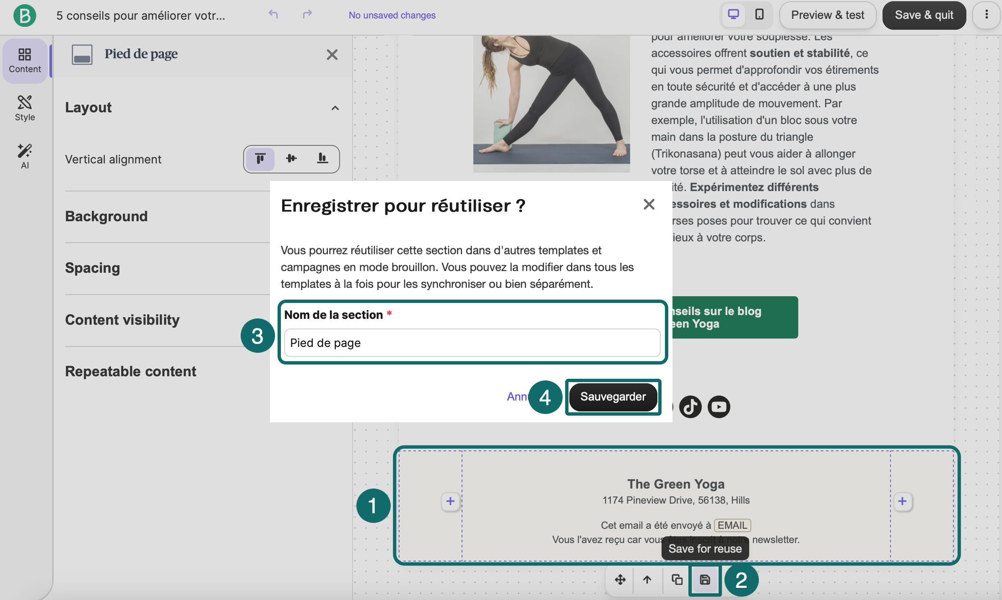This screenshot has height=600, width=1002.
Task: Click the move section up arrow
Action: coord(647,580)
